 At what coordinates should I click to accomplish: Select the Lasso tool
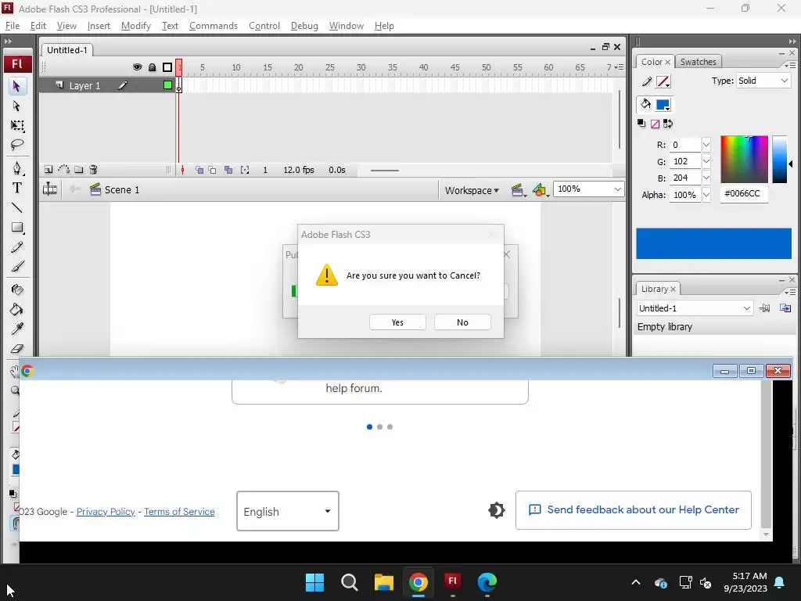(x=17, y=145)
